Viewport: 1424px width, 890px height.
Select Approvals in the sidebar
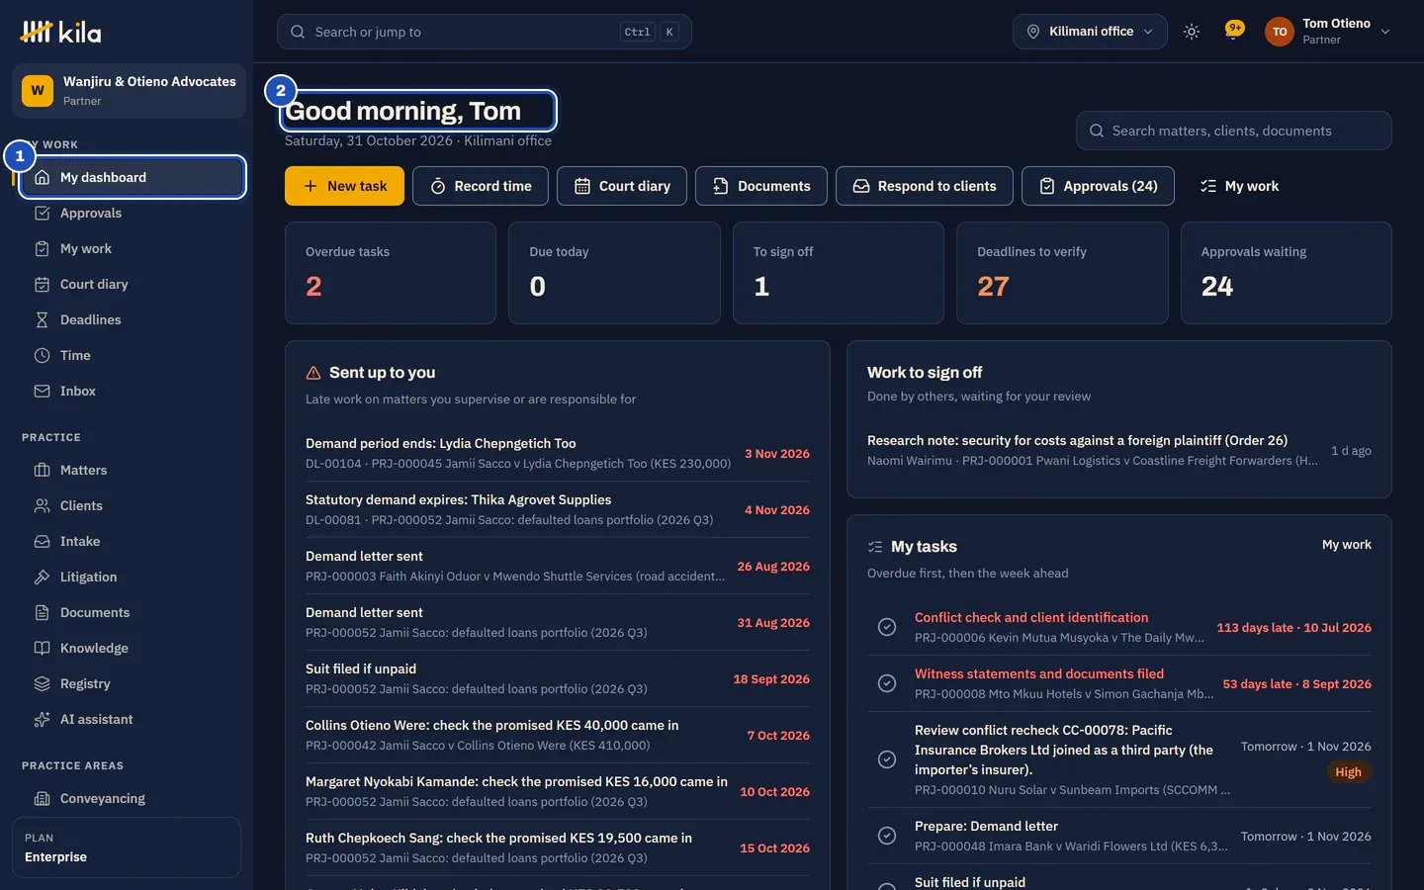point(131,213)
